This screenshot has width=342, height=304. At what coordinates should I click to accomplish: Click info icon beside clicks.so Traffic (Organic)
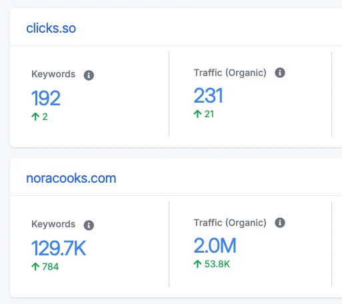[x=280, y=73]
